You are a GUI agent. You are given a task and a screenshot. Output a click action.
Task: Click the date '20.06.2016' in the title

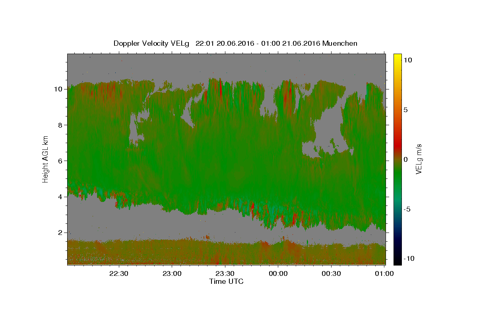(x=235, y=43)
